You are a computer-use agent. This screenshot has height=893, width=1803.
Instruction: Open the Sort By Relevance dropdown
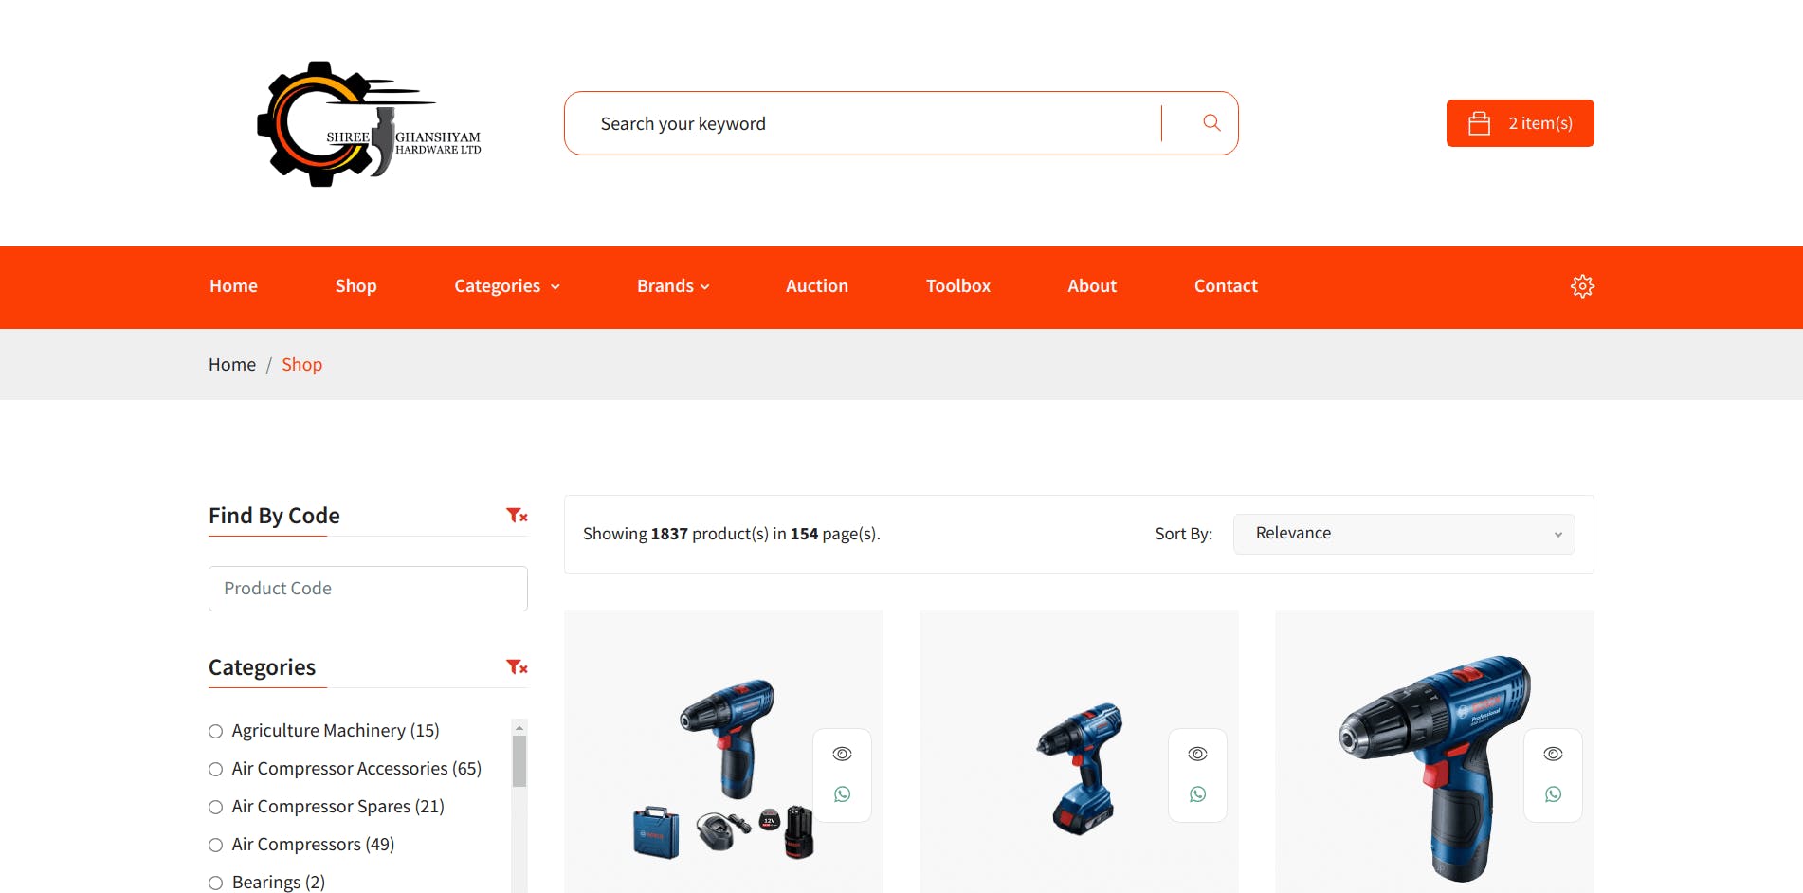pos(1404,534)
